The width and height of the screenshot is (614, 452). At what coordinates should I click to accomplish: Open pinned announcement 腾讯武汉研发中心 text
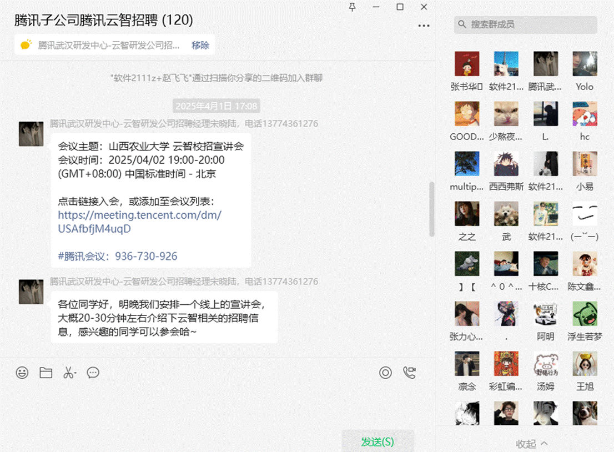click(x=108, y=45)
